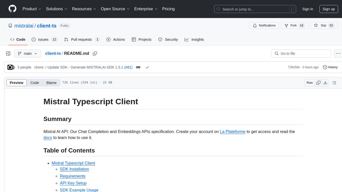This screenshot has width=342, height=192.
Task: Expand the Resources menu
Action: tap(84, 9)
